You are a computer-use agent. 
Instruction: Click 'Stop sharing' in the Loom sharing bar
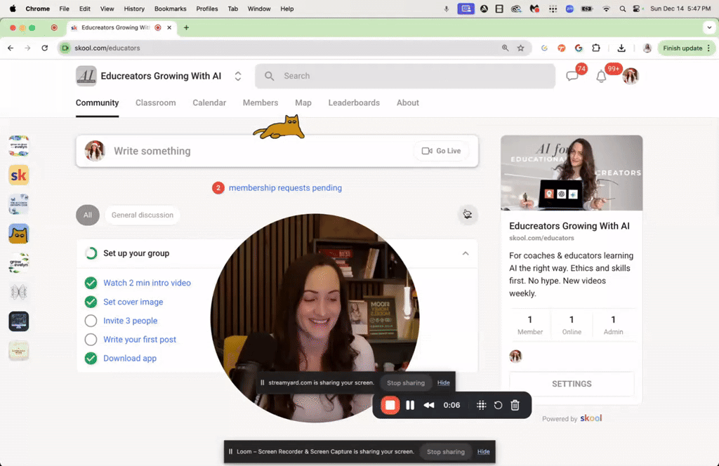[446, 452]
